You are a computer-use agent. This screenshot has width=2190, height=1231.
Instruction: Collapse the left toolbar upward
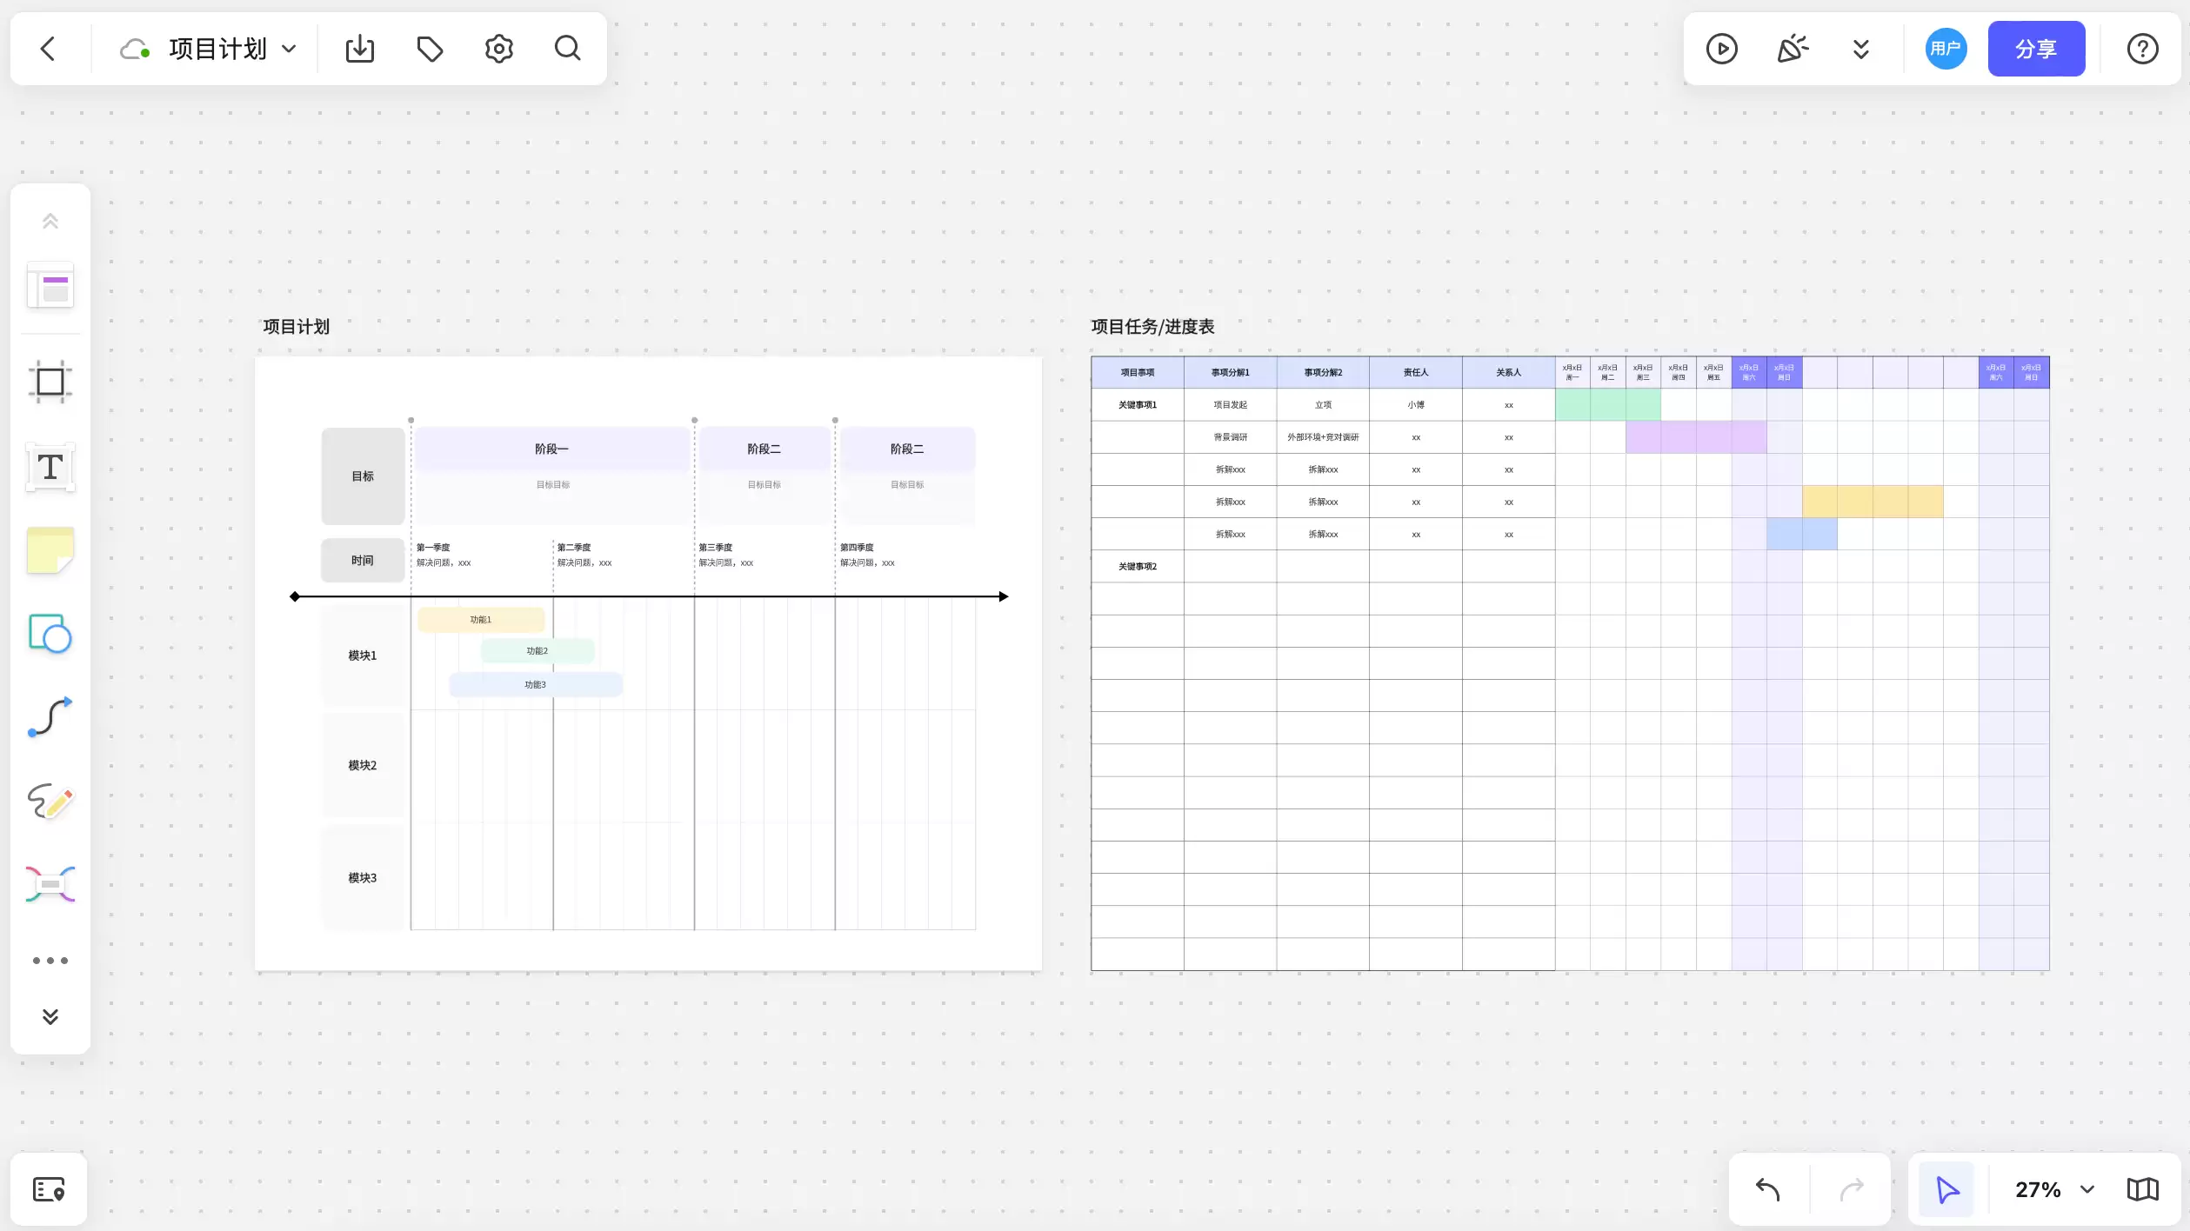pyautogui.click(x=50, y=221)
